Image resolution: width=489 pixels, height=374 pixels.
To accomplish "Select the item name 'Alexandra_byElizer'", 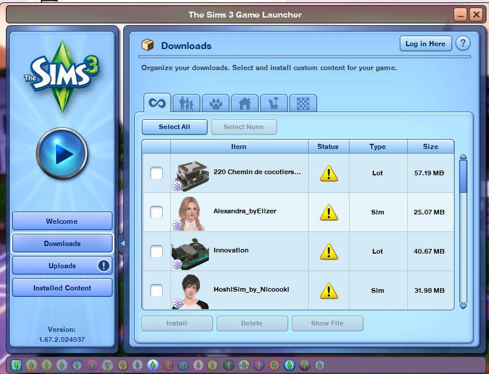I will [245, 212].
